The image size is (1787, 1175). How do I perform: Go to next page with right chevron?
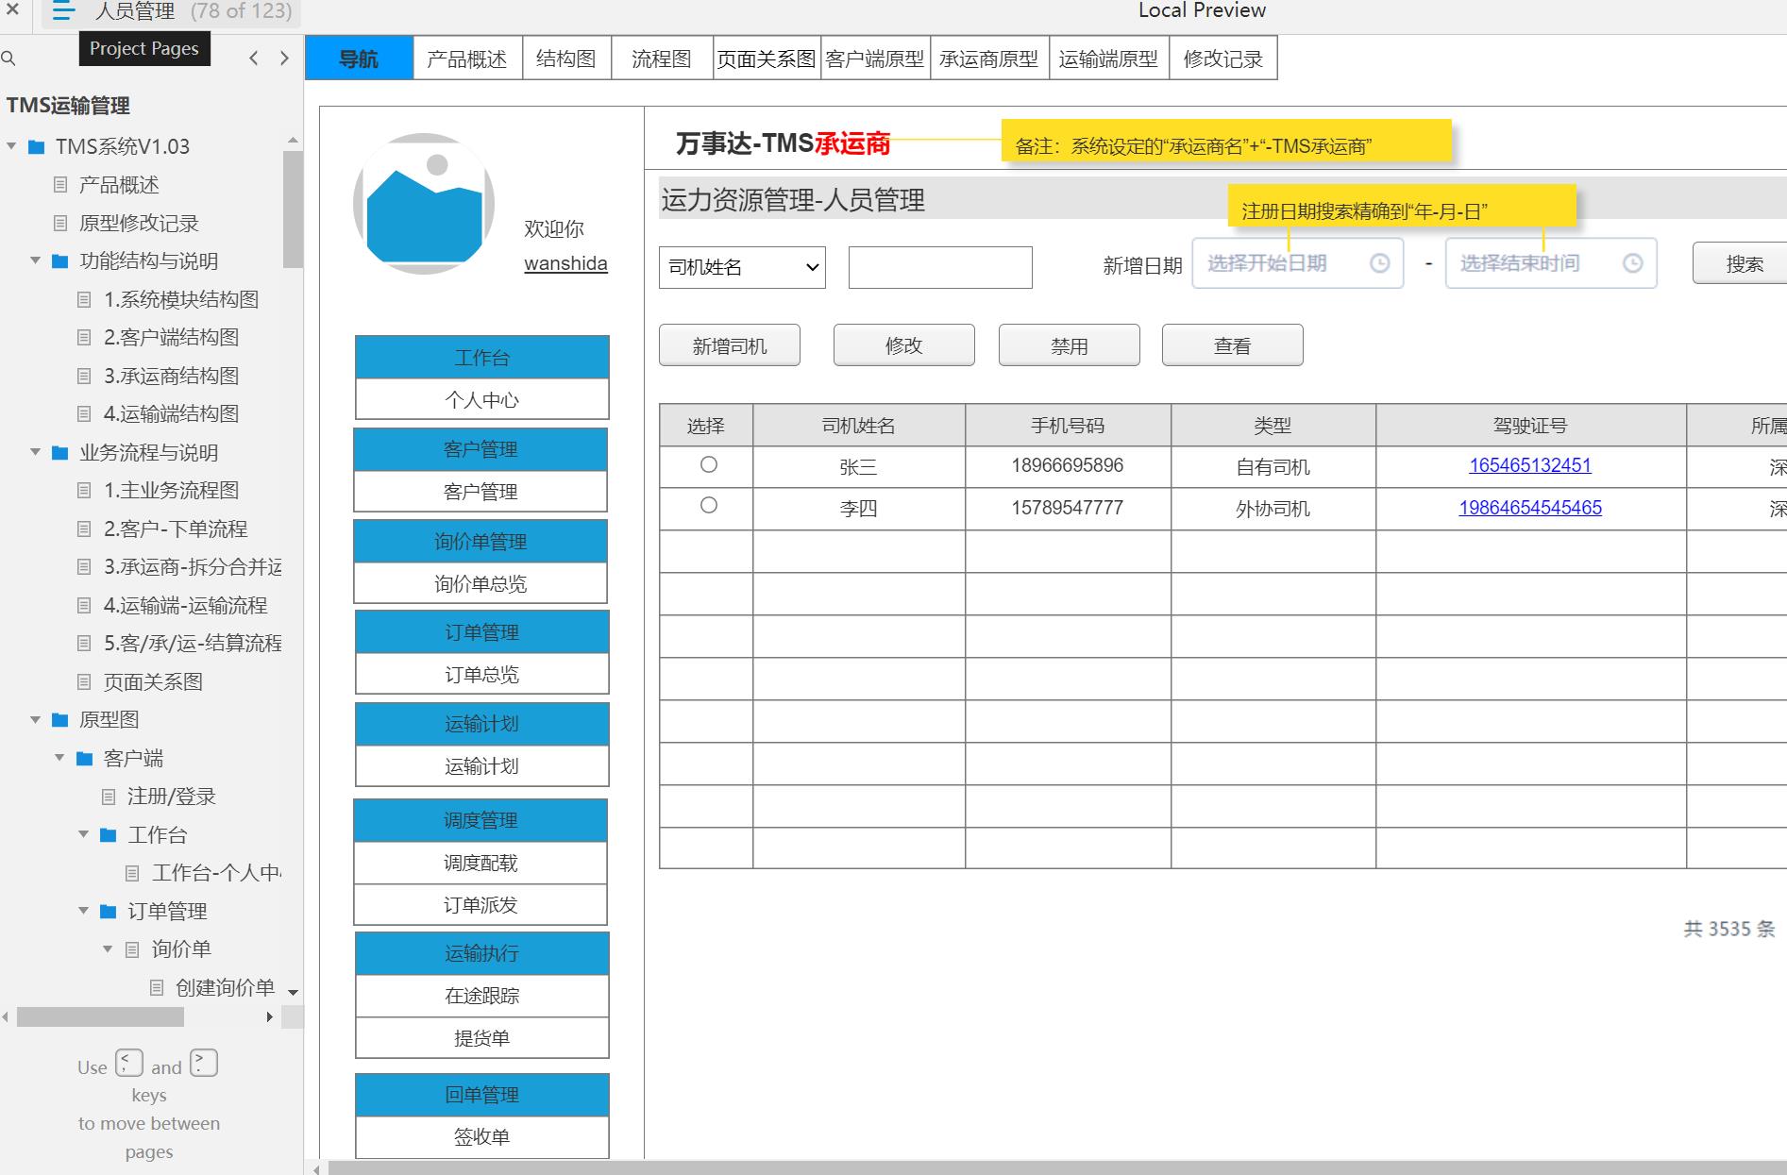tap(284, 59)
